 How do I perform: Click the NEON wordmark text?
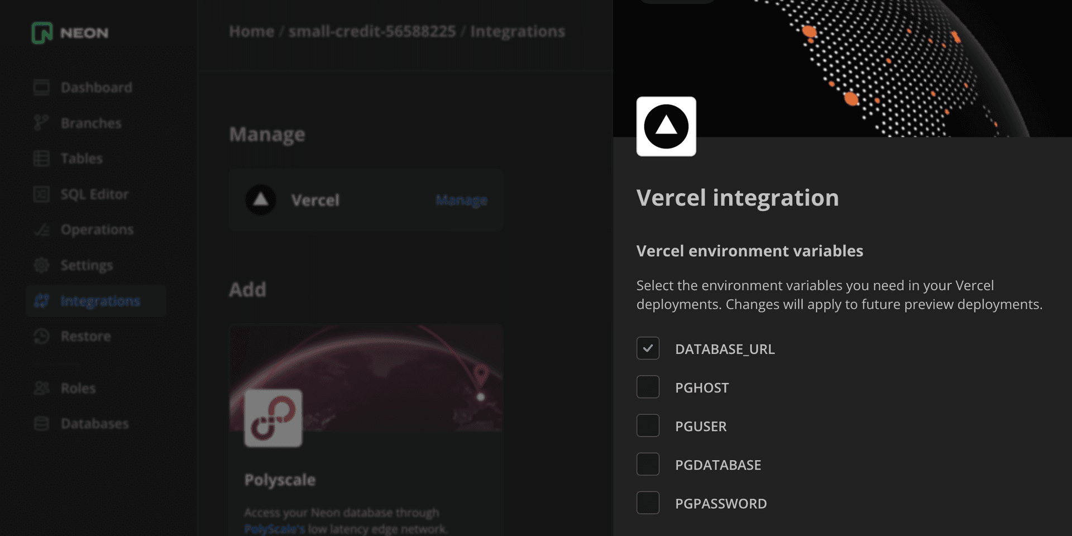(x=84, y=33)
